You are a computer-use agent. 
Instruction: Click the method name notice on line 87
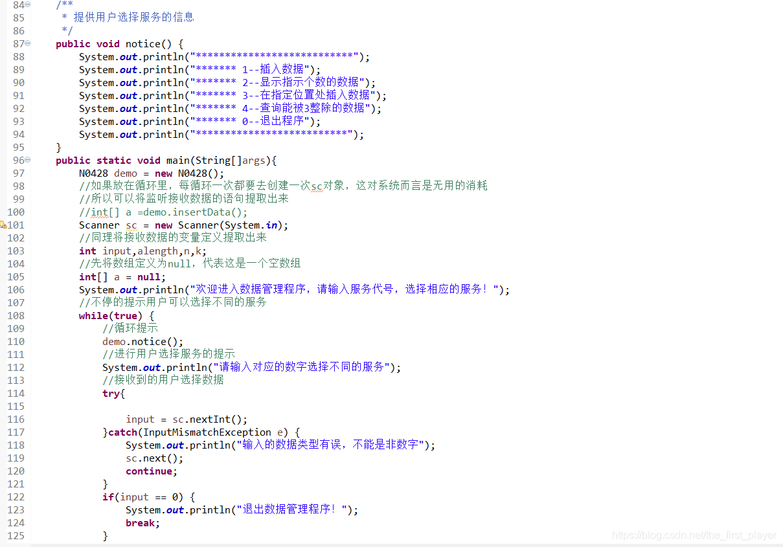point(143,43)
